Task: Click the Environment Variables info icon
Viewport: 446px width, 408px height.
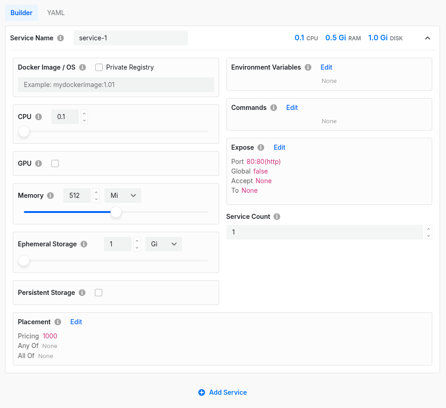Action: (307, 67)
